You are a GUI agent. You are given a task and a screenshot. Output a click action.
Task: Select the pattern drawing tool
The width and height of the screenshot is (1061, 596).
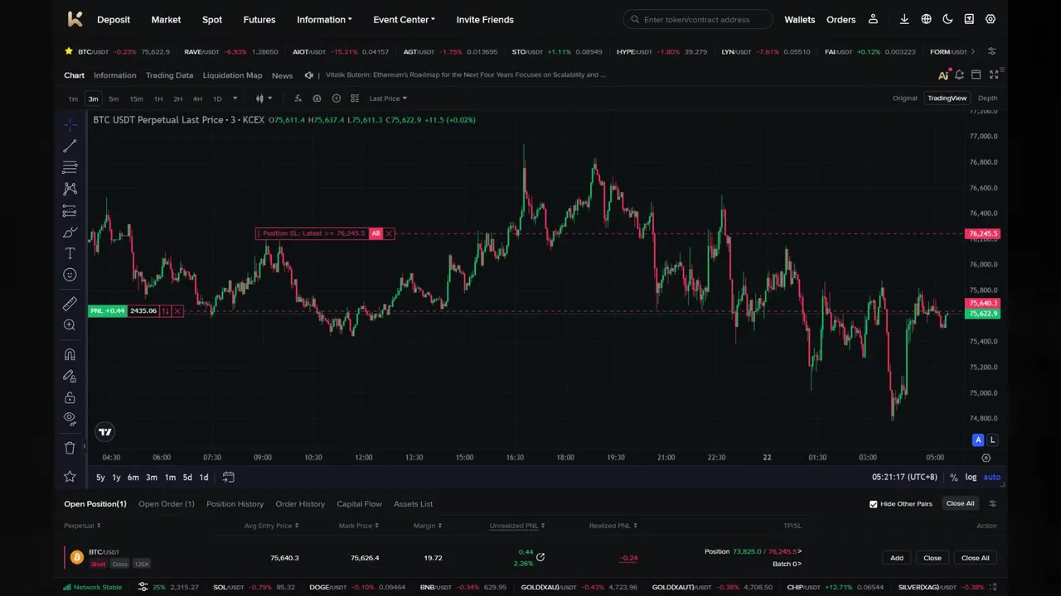pyautogui.click(x=70, y=190)
